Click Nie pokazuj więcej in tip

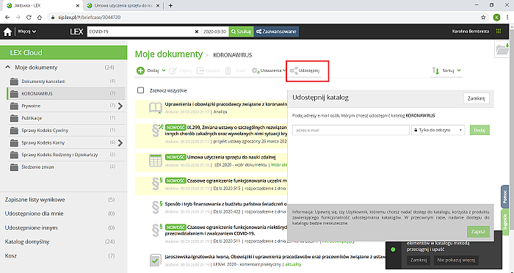[456, 261]
